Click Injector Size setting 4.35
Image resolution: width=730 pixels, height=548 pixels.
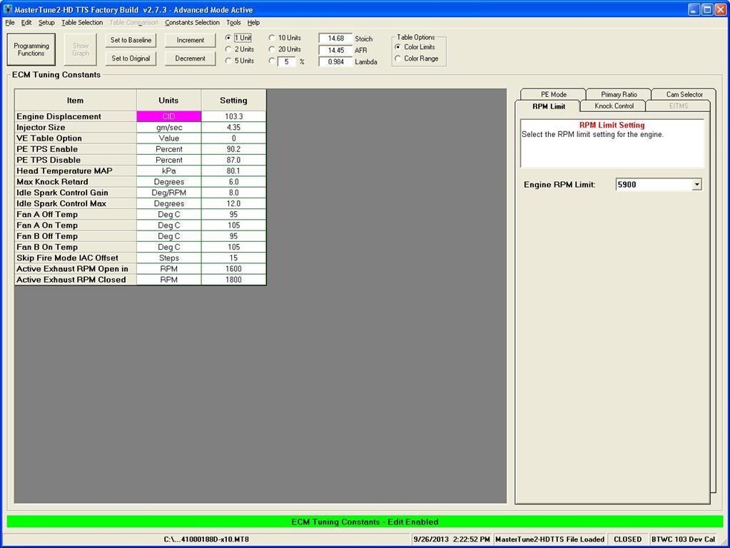point(234,127)
